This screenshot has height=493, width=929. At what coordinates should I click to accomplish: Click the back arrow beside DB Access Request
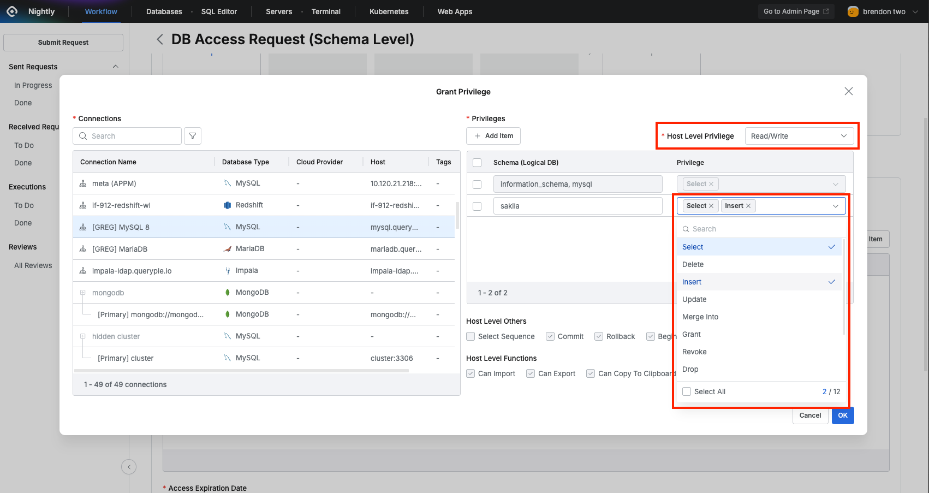pyautogui.click(x=160, y=39)
